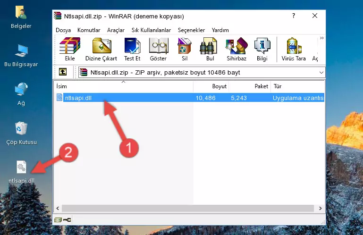Click the Ekle (Add) toolbar icon
The height and width of the screenshot is (235, 363).
(x=70, y=49)
